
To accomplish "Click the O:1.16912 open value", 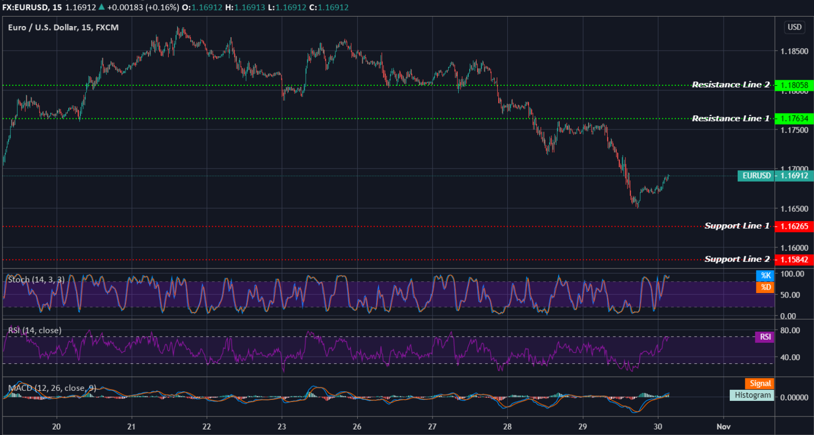I will click(202, 7).
